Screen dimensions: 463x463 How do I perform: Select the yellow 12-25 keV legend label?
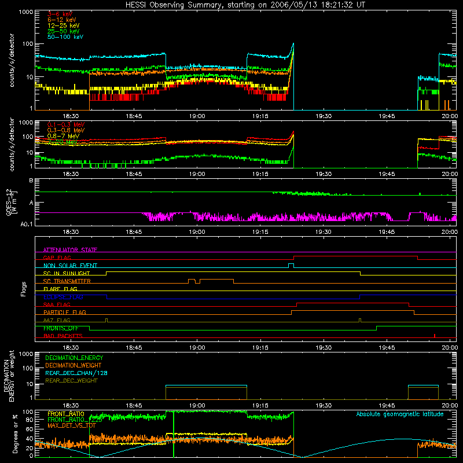64,25
